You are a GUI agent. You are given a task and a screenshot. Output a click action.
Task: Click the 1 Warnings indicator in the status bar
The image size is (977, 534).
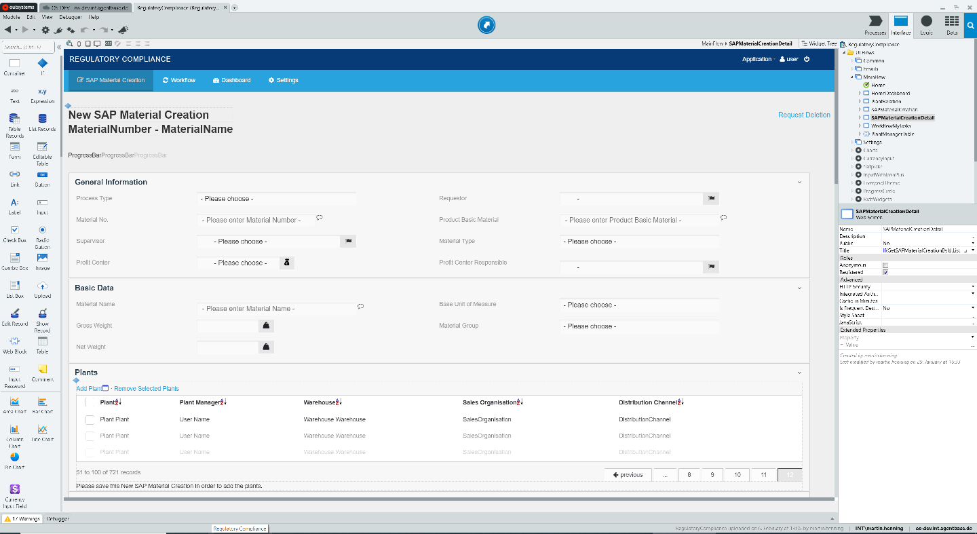[x=22, y=518]
